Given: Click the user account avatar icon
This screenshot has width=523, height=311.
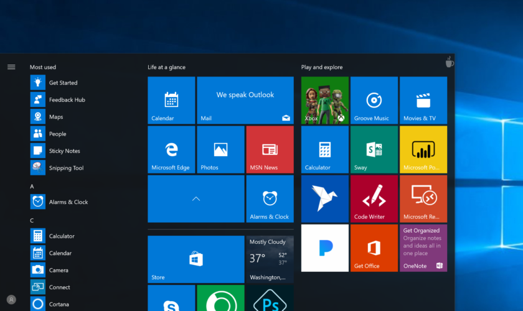Looking at the screenshot, I should (11, 300).
